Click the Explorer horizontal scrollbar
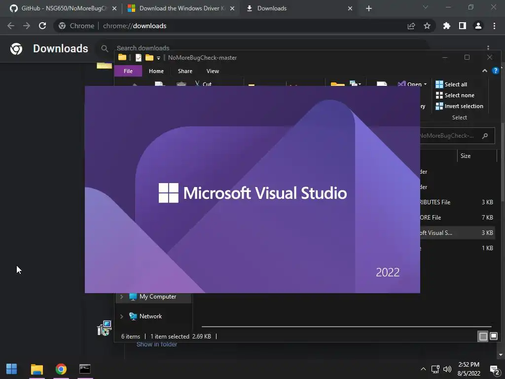Image resolution: width=505 pixels, height=379 pixels. pyautogui.click(x=346, y=327)
